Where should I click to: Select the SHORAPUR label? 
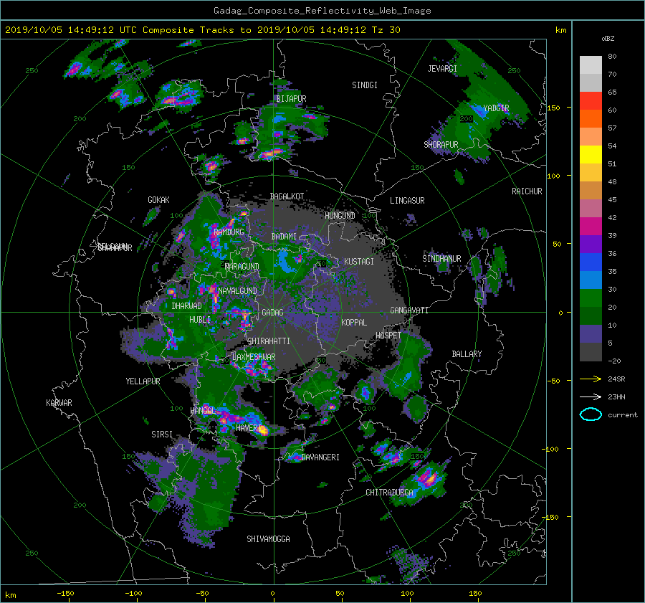click(x=441, y=145)
